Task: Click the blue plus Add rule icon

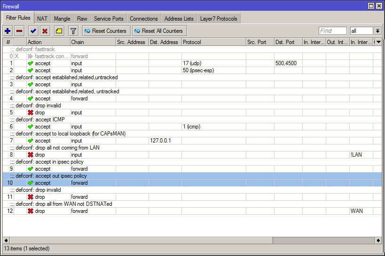Action: (8, 31)
